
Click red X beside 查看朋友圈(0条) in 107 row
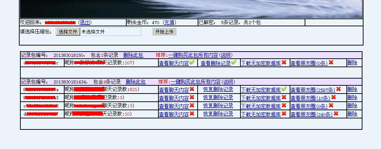331,63
